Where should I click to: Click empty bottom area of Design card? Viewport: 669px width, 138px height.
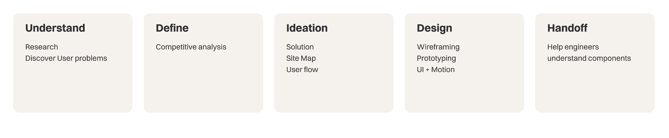pyautogui.click(x=464, y=95)
